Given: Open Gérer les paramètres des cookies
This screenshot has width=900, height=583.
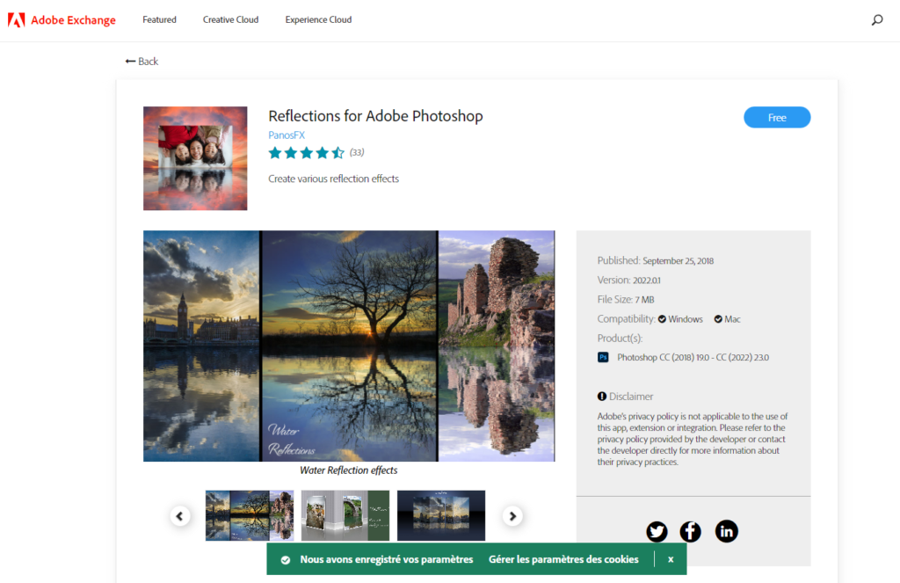Looking at the screenshot, I should click(563, 559).
